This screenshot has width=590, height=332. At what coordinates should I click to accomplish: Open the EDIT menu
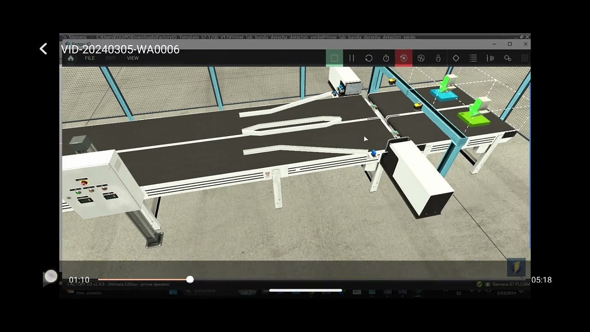point(111,58)
